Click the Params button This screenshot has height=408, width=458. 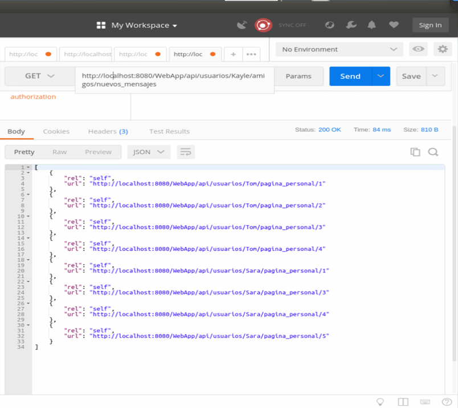298,76
